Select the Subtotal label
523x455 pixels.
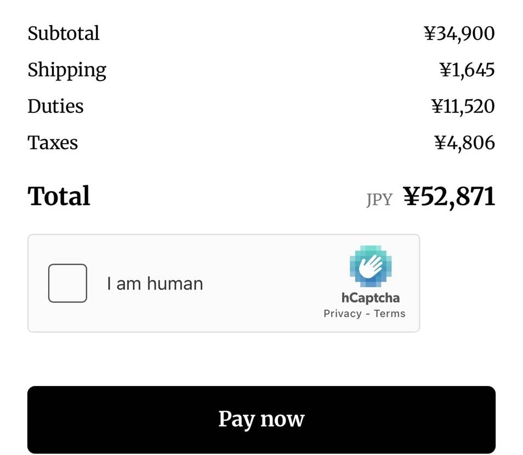pyautogui.click(x=64, y=33)
